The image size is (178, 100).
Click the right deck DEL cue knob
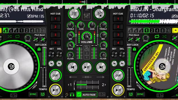122,54
